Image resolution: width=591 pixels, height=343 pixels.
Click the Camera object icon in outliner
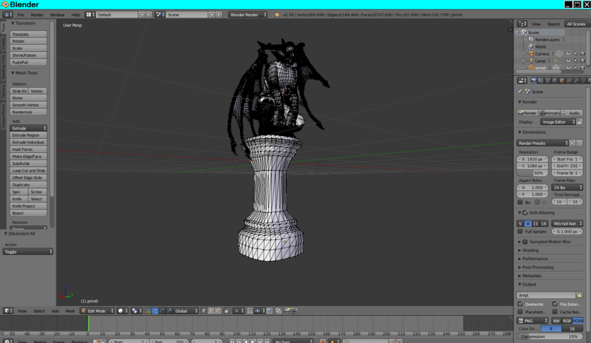pyautogui.click(x=532, y=53)
